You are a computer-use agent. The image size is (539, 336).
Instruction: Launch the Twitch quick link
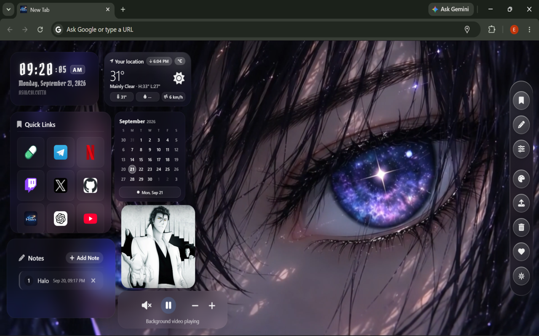[31, 185]
